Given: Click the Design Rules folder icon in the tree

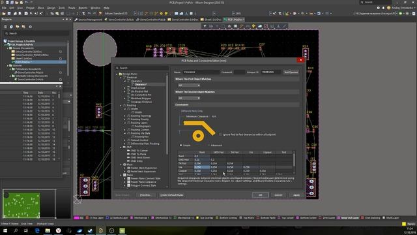Looking at the screenshot, I should tap(120, 74).
